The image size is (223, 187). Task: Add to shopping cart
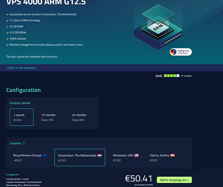tap(174, 180)
